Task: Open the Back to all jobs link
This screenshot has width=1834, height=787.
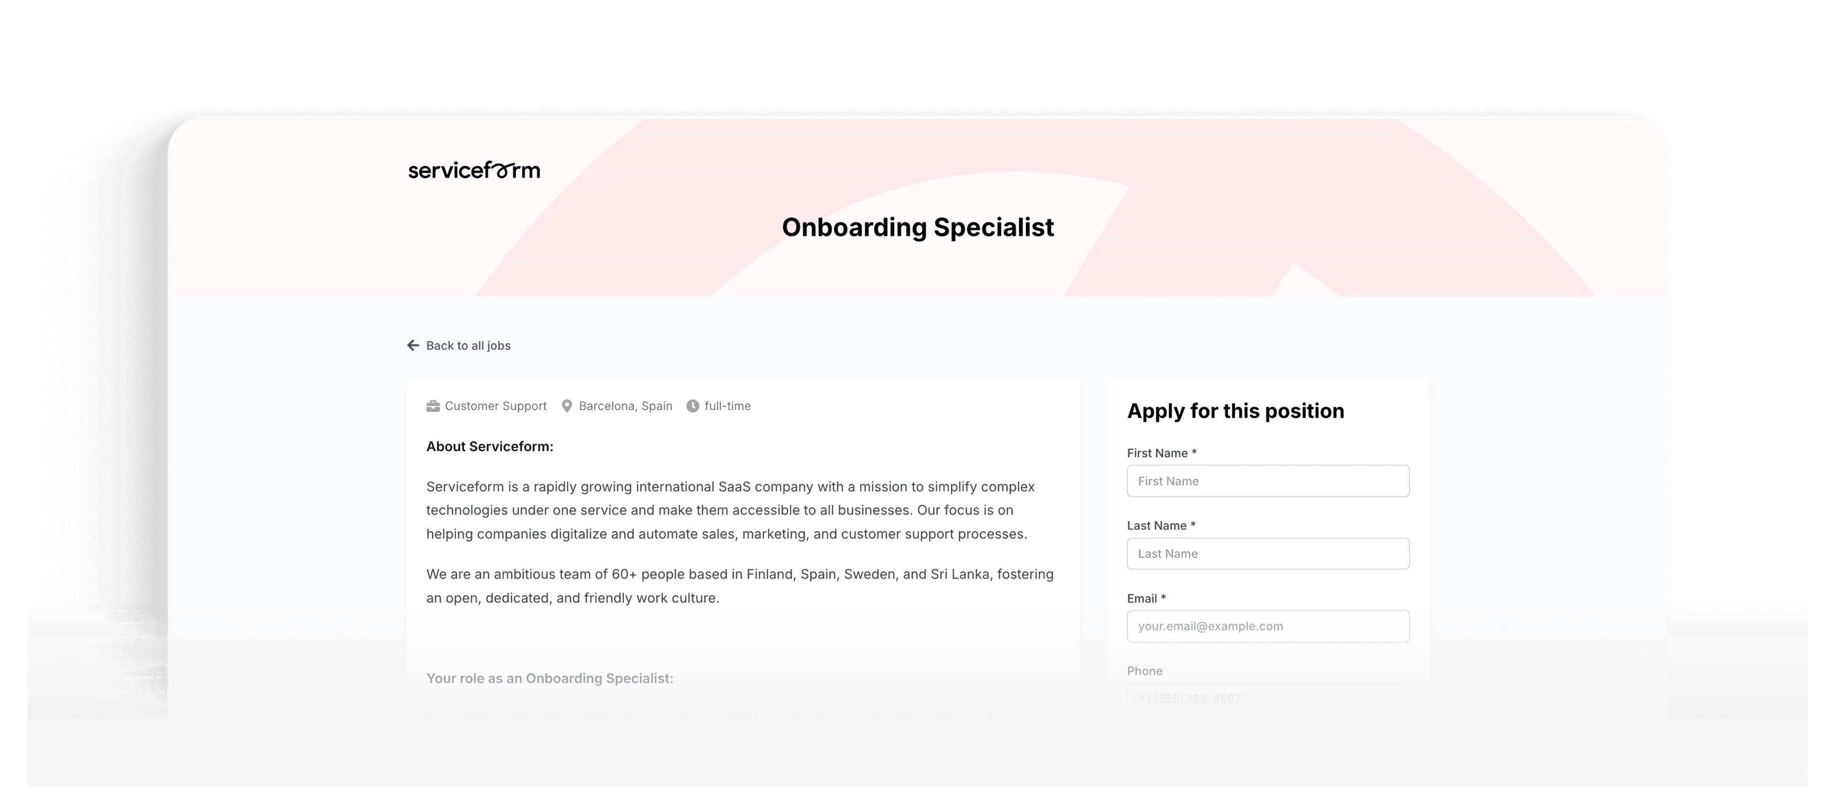Action: (x=468, y=345)
